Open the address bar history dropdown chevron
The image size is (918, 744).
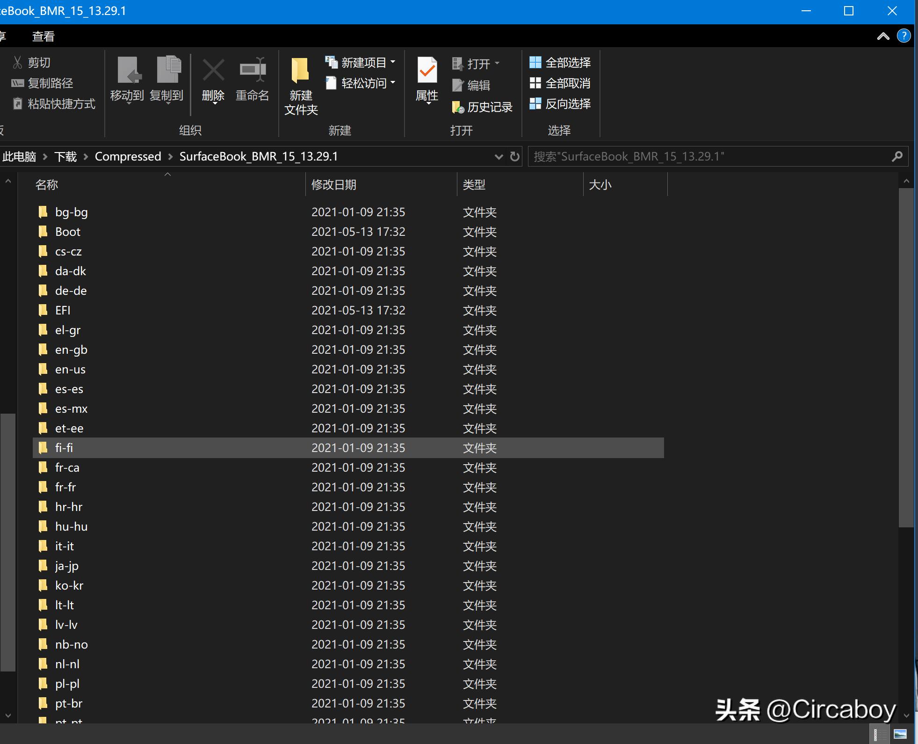tap(499, 156)
